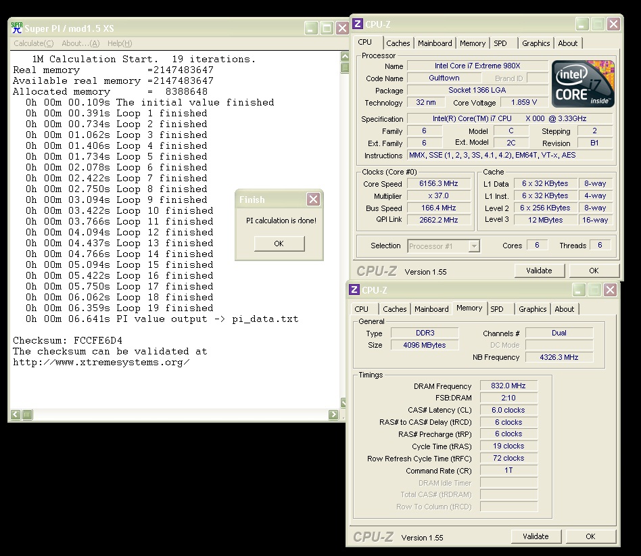Switch to Caches tab in top CPU-Z

[x=398, y=43]
